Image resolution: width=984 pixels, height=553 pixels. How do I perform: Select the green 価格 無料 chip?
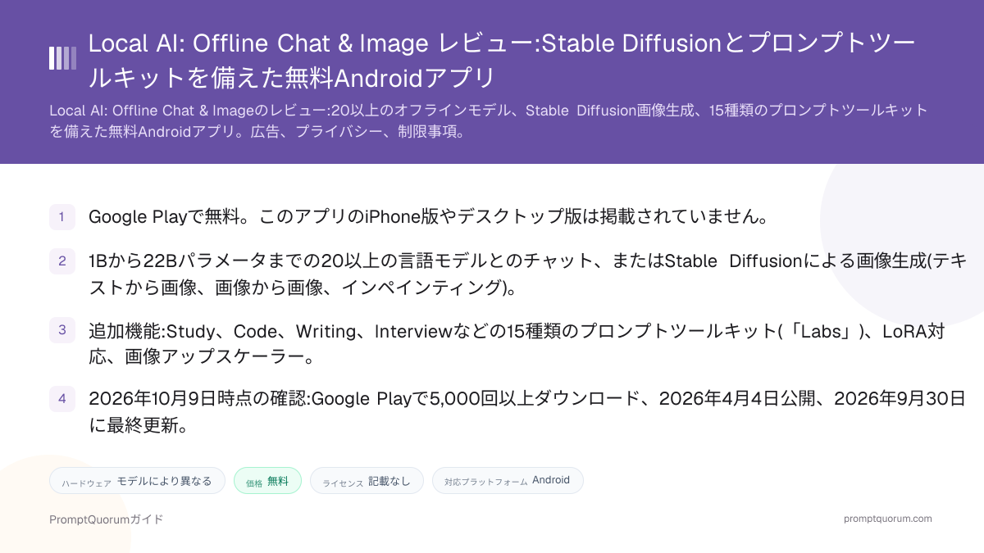click(267, 481)
